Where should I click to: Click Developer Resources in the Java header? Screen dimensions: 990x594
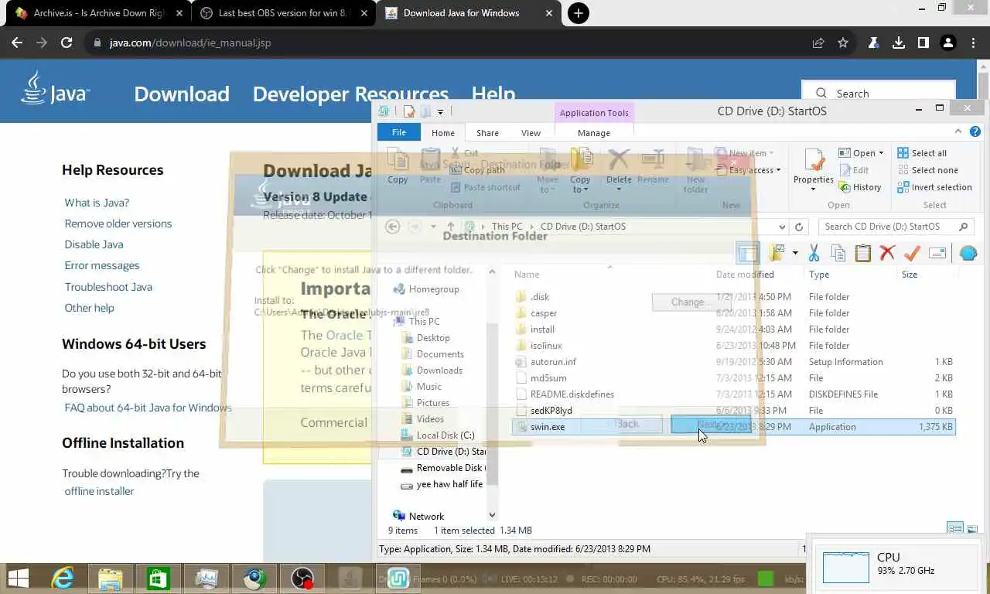[350, 94]
